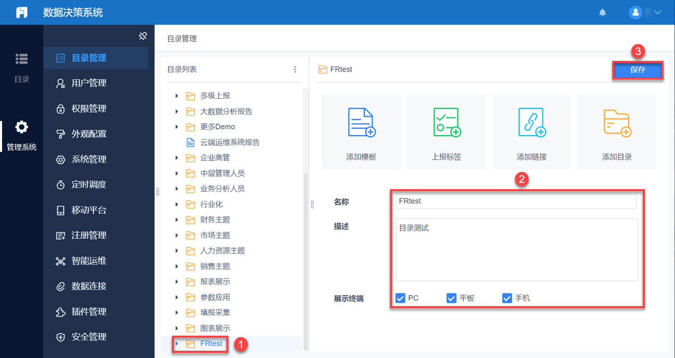Open 权限管理 menu item
The width and height of the screenshot is (675, 358).
click(x=96, y=109)
